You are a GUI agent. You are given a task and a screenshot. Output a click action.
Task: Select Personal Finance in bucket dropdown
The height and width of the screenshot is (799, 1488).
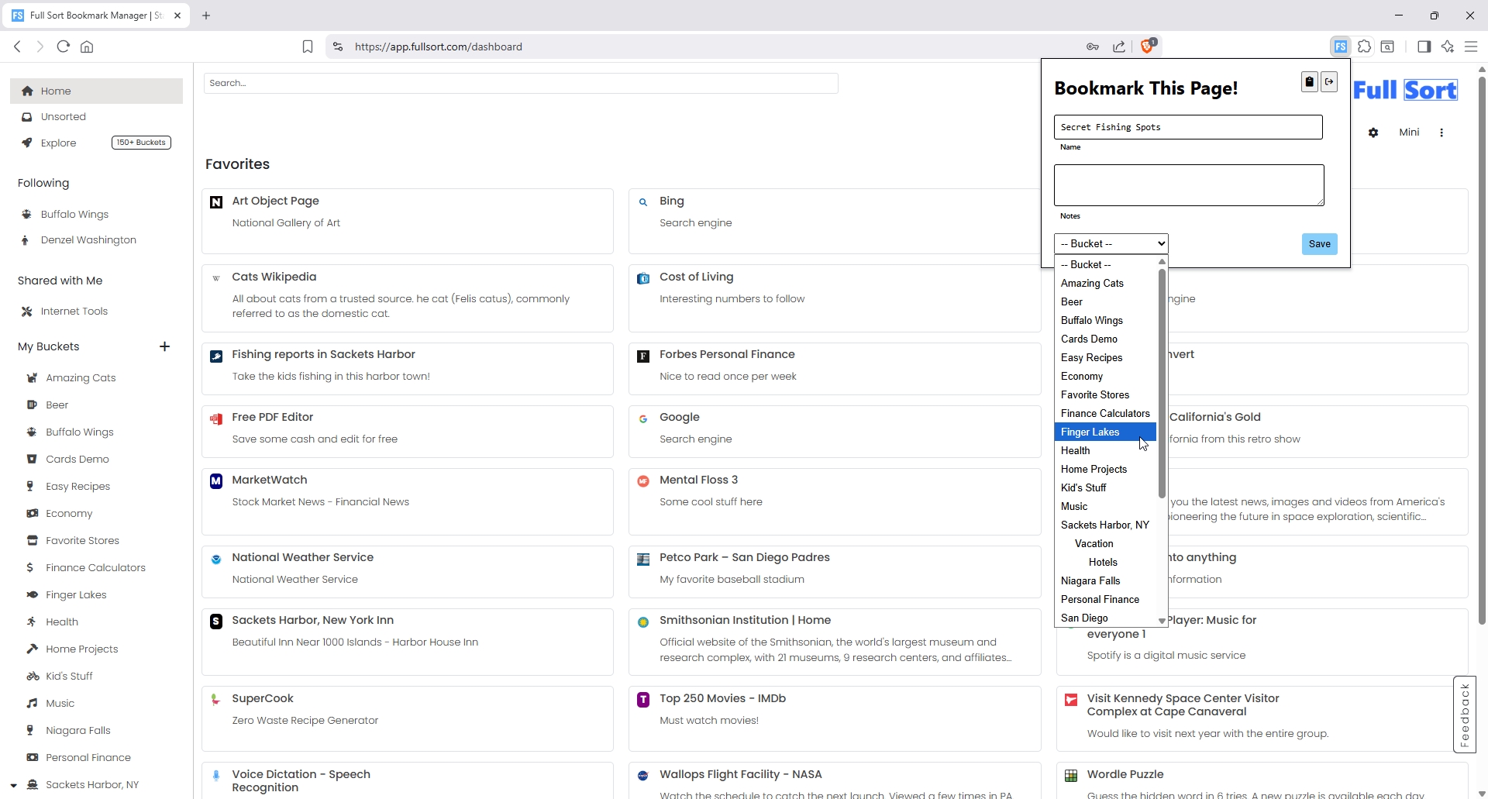1105,599
